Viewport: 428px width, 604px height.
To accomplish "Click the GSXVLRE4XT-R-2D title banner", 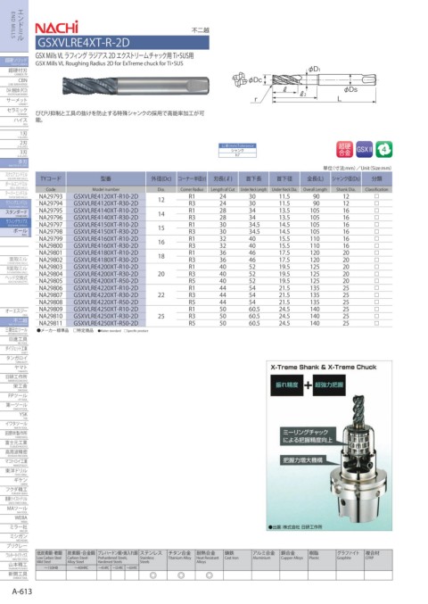I will click(x=122, y=42).
